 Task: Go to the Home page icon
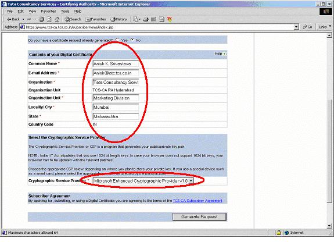(x=57, y=19)
